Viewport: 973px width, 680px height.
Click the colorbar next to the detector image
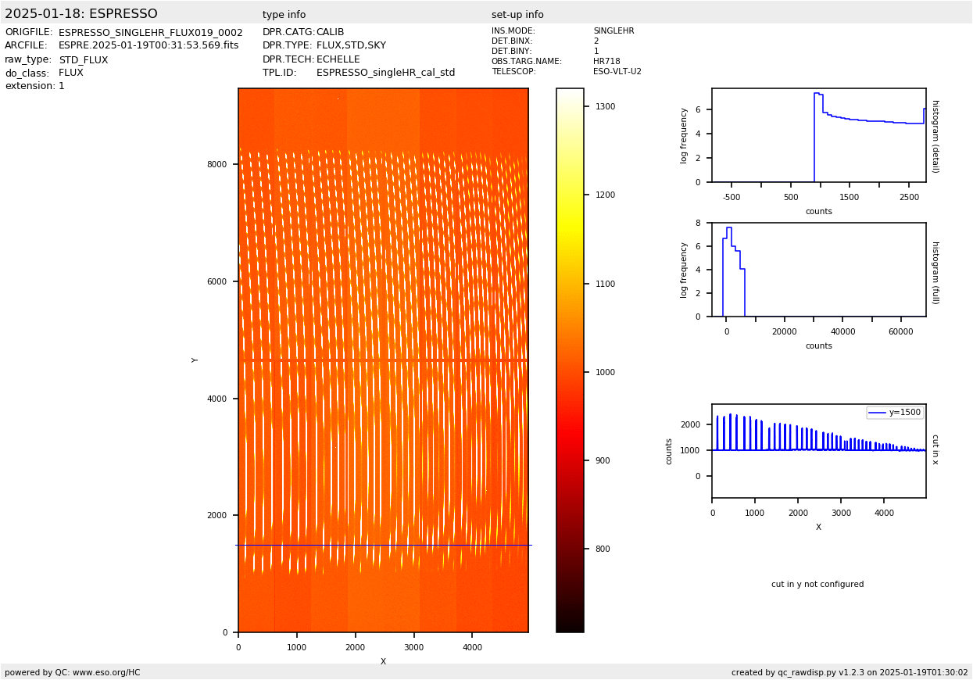(x=570, y=360)
